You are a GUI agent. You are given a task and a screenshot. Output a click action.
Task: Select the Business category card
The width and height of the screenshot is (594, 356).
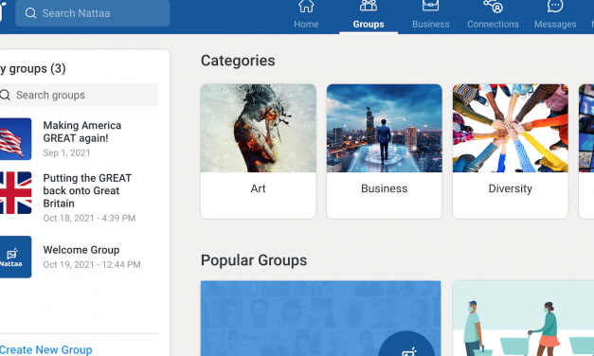pos(384,151)
